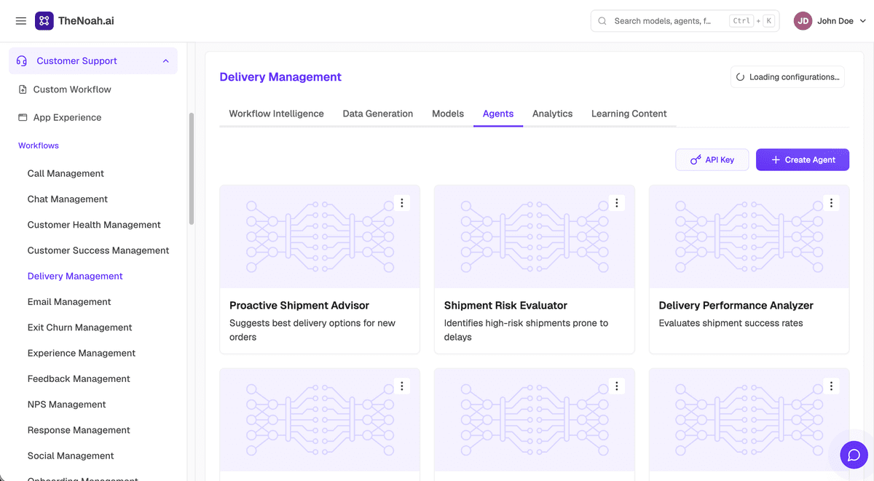Open Customer Success Management workflow
The height and width of the screenshot is (481, 874).
98,250
